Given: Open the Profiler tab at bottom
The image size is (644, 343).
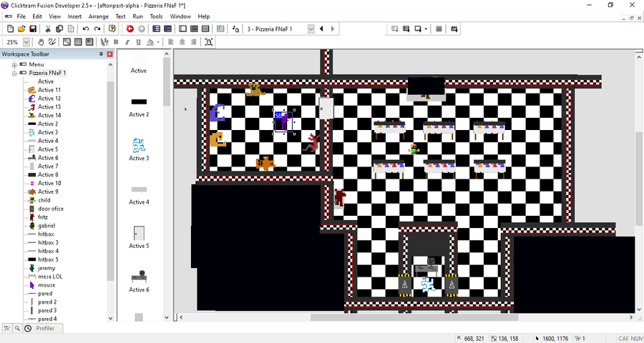Looking at the screenshot, I should (44, 328).
